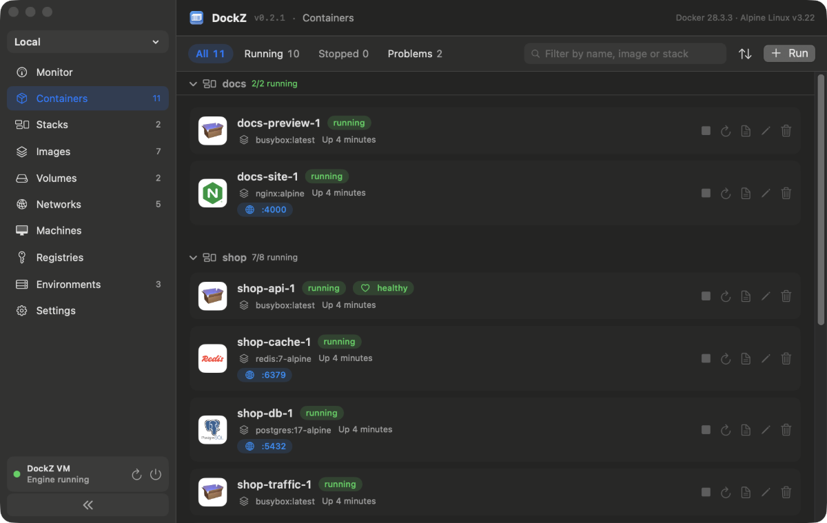Switch to Problems 2 tab
The height and width of the screenshot is (523, 827).
point(415,54)
